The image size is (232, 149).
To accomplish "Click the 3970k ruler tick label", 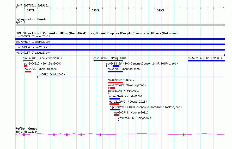I will (x=31, y=10).
